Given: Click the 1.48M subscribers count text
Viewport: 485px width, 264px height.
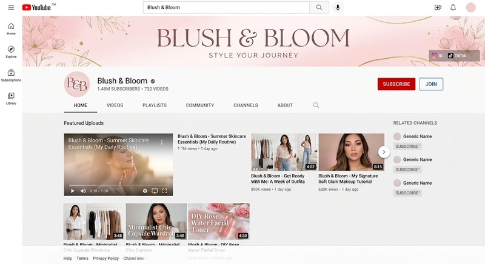Looking at the screenshot, I should tap(118, 89).
